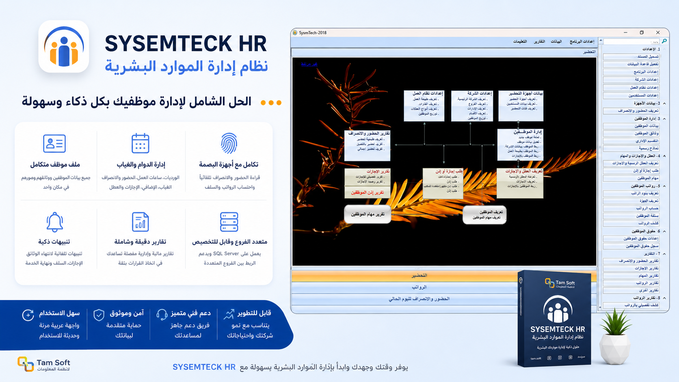
Task: Click the إعدادات البرنامج sidebar button
Action: pos(631,72)
